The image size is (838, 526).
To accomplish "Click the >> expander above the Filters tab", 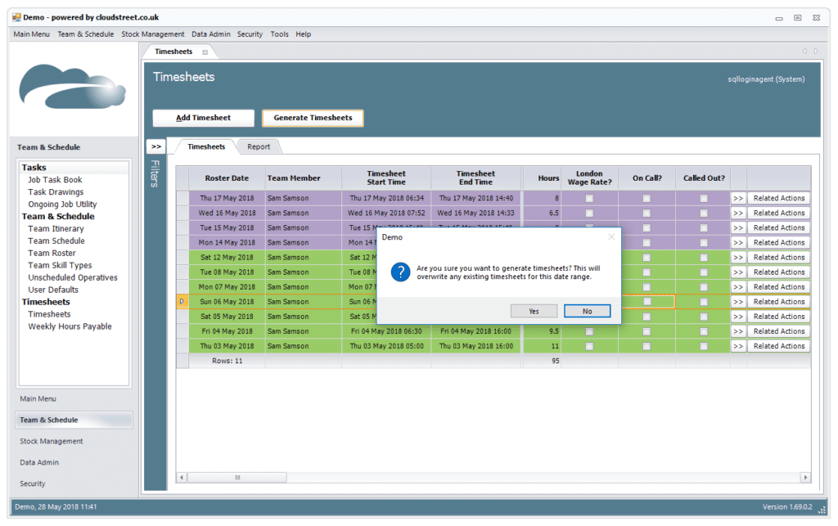I will pyautogui.click(x=155, y=146).
